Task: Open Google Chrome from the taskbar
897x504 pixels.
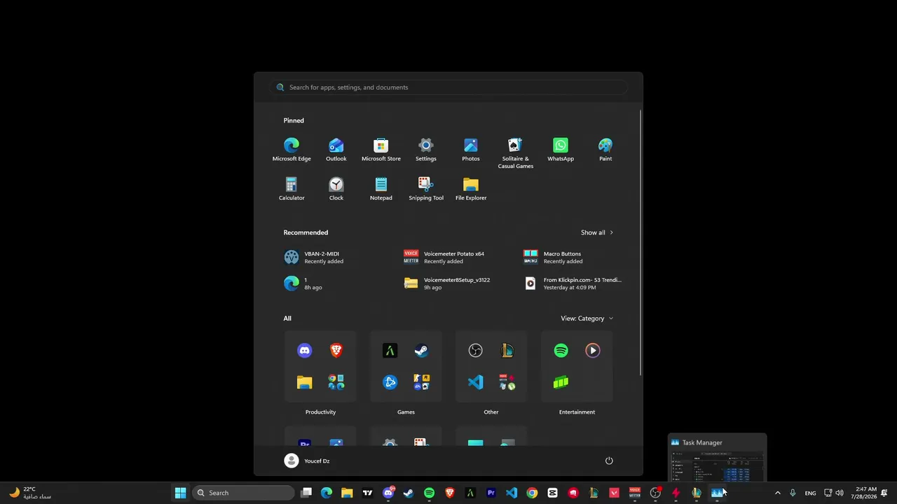Action: pos(532,493)
